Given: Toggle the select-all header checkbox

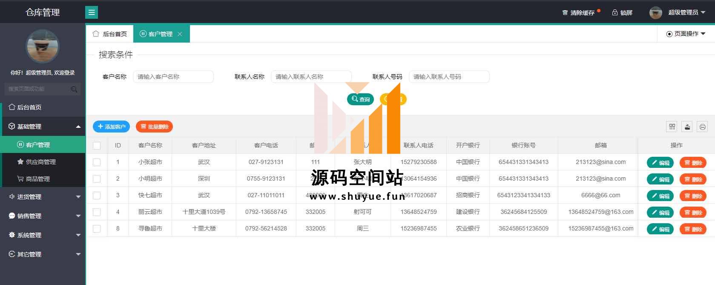Looking at the screenshot, I should 97,145.
